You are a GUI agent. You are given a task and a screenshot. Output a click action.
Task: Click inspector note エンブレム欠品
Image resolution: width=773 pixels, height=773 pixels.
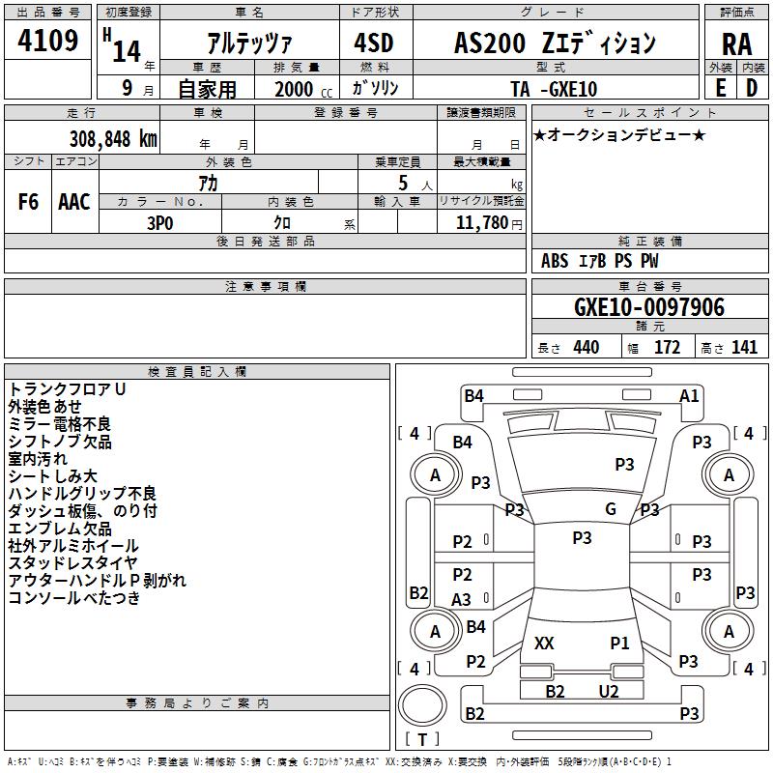click(x=60, y=529)
